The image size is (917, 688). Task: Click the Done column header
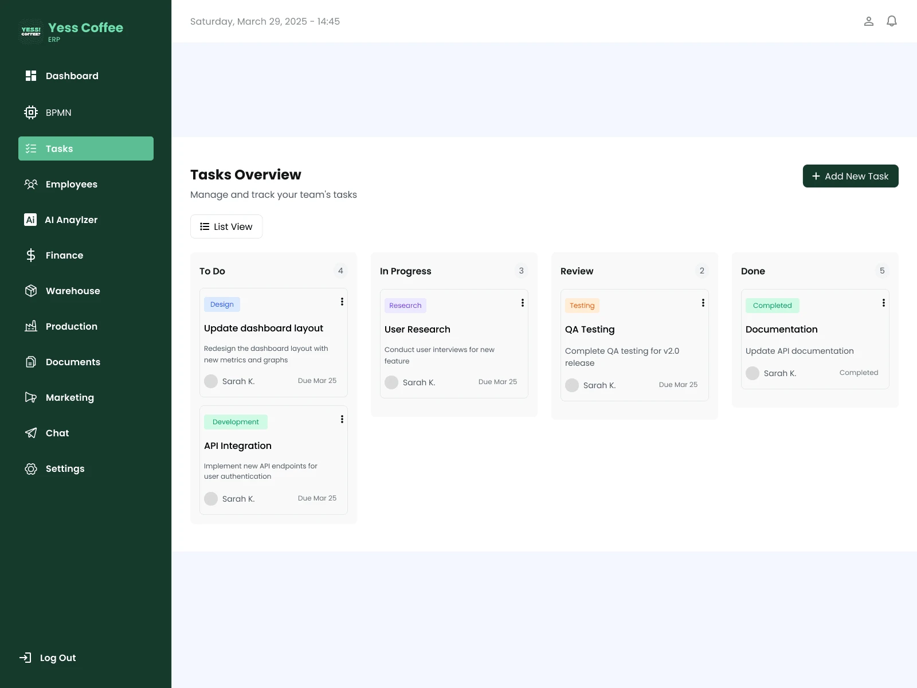(x=753, y=271)
